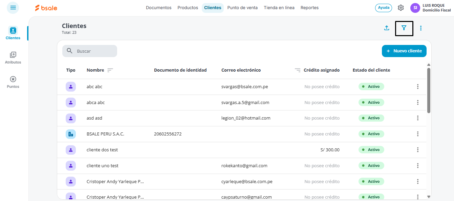The height and width of the screenshot is (201, 454).
Task: Click Activo badge for cliente dos test
Action: [371, 150]
